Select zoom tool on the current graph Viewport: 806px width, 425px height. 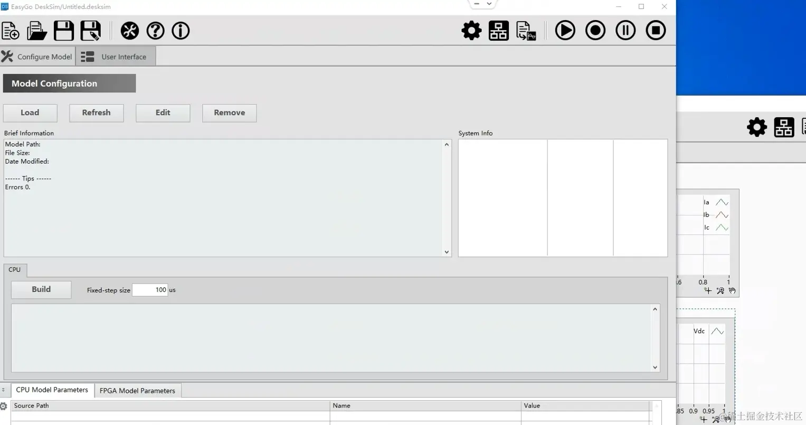tap(720, 291)
